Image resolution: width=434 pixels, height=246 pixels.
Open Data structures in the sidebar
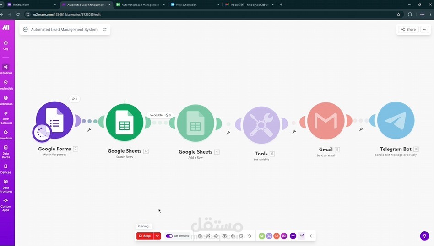click(x=5, y=186)
